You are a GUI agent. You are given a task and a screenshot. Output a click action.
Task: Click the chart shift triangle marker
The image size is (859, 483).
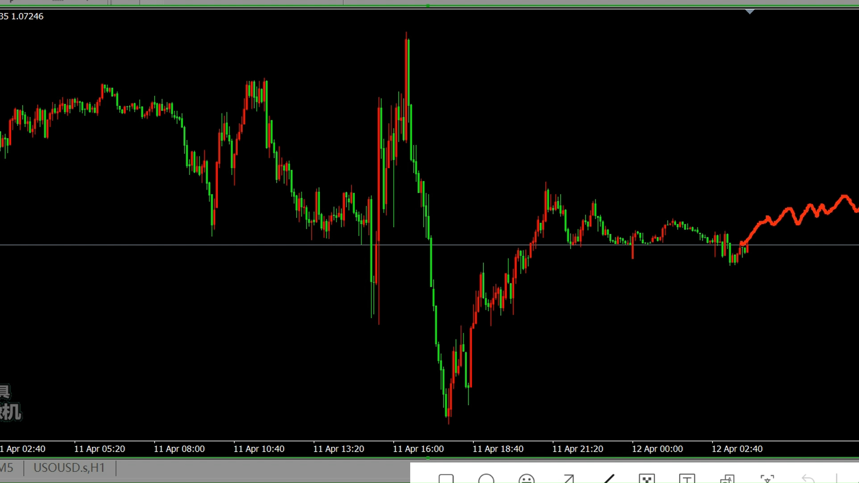pos(750,11)
